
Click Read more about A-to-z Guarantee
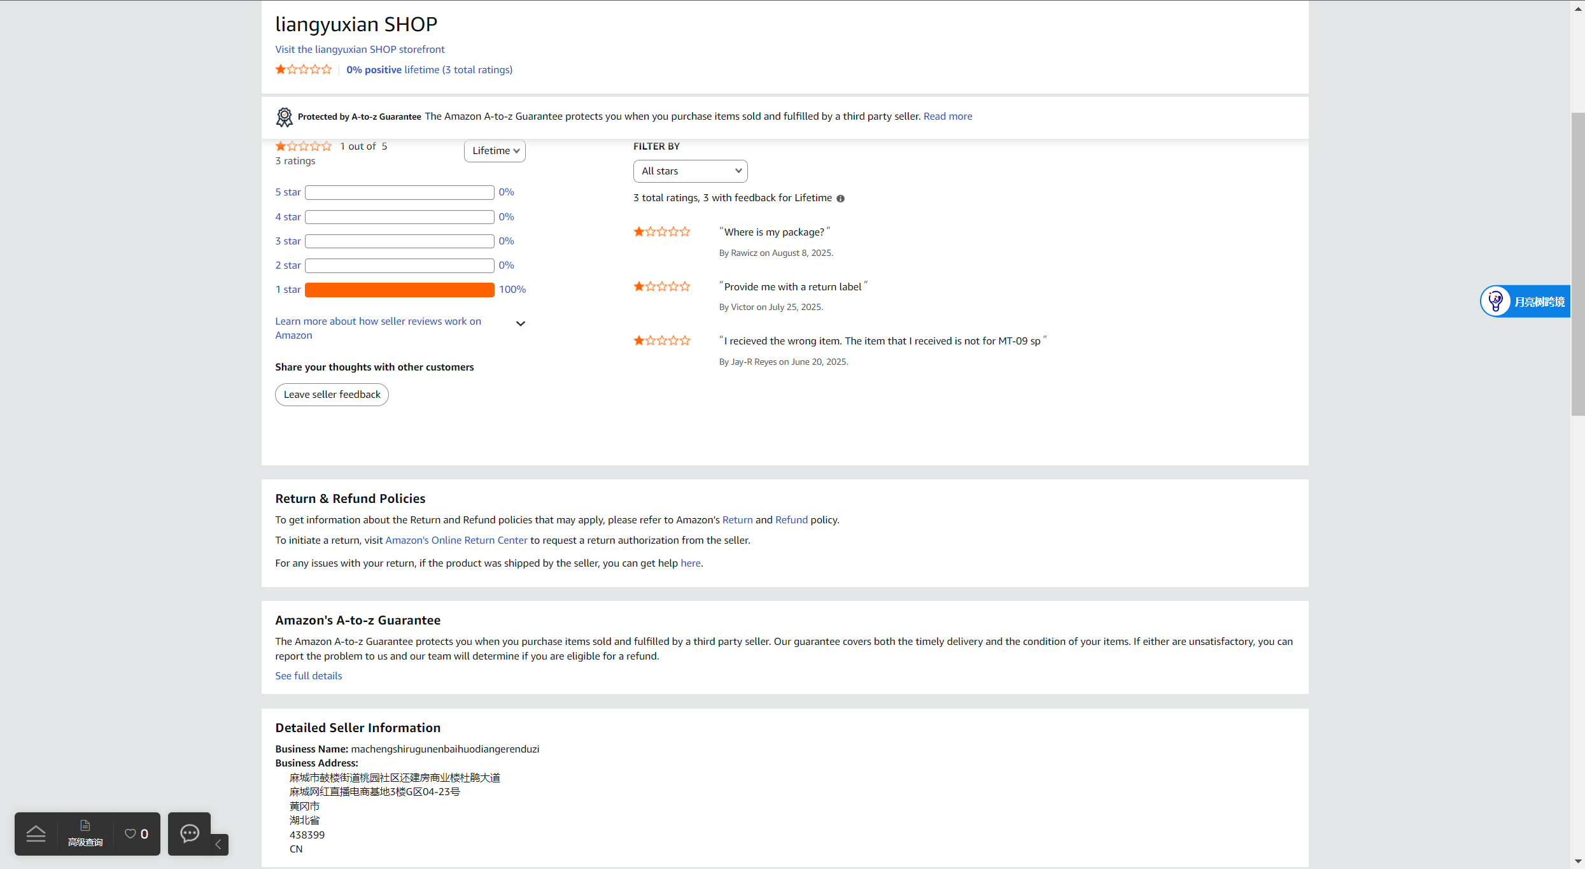tap(948, 117)
